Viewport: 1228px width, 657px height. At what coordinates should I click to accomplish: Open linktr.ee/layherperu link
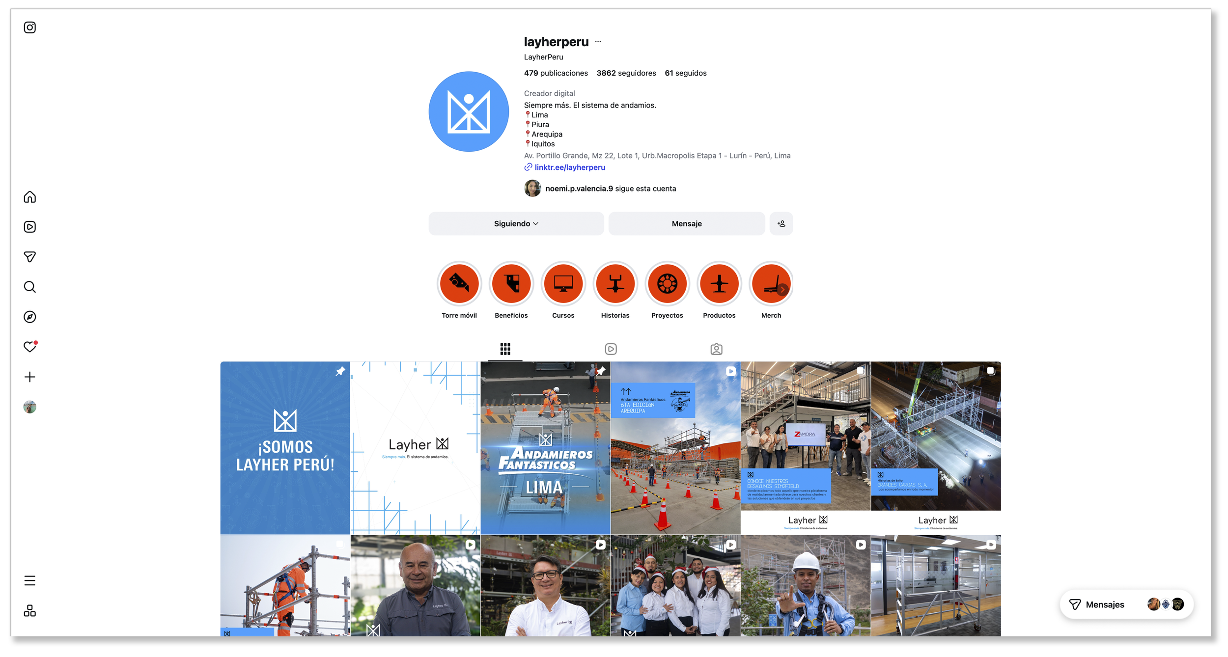click(x=570, y=167)
